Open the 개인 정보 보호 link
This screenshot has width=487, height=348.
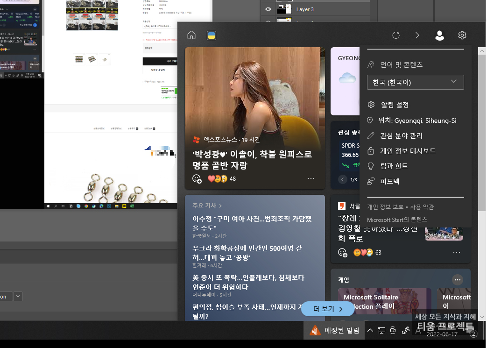[x=385, y=206]
